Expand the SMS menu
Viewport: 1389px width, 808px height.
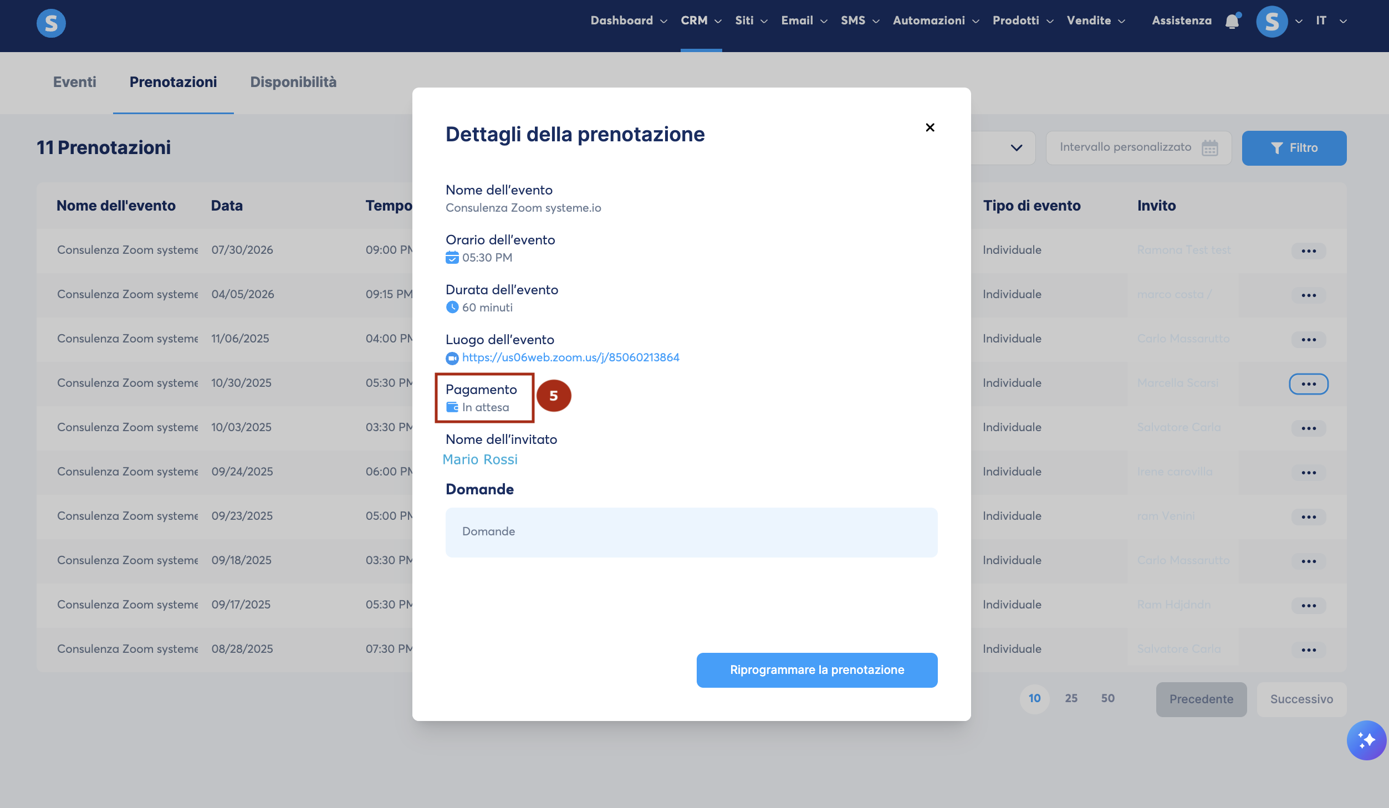click(860, 21)
